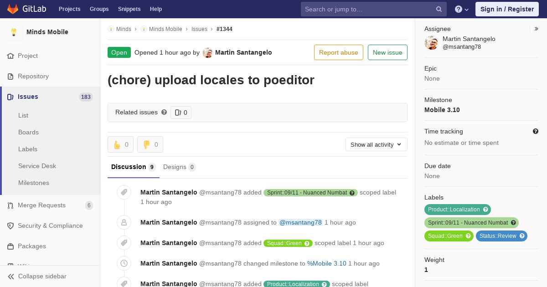Click the Mobile 3.10 milestone in sidebar
This screenshot has width=547, height=287.
442,110
